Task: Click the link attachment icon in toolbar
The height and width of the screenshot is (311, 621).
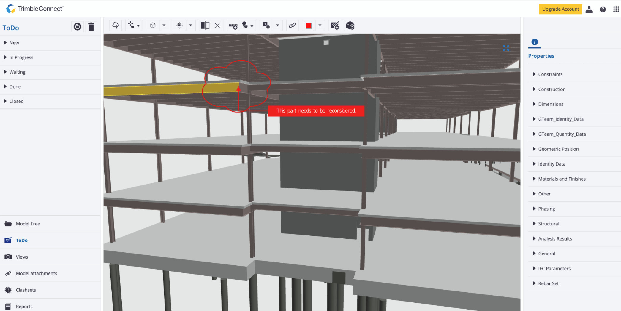Action: coord(292,25)
